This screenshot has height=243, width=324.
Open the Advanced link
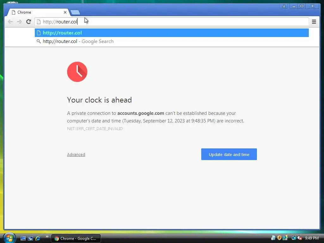coord(76,154)
